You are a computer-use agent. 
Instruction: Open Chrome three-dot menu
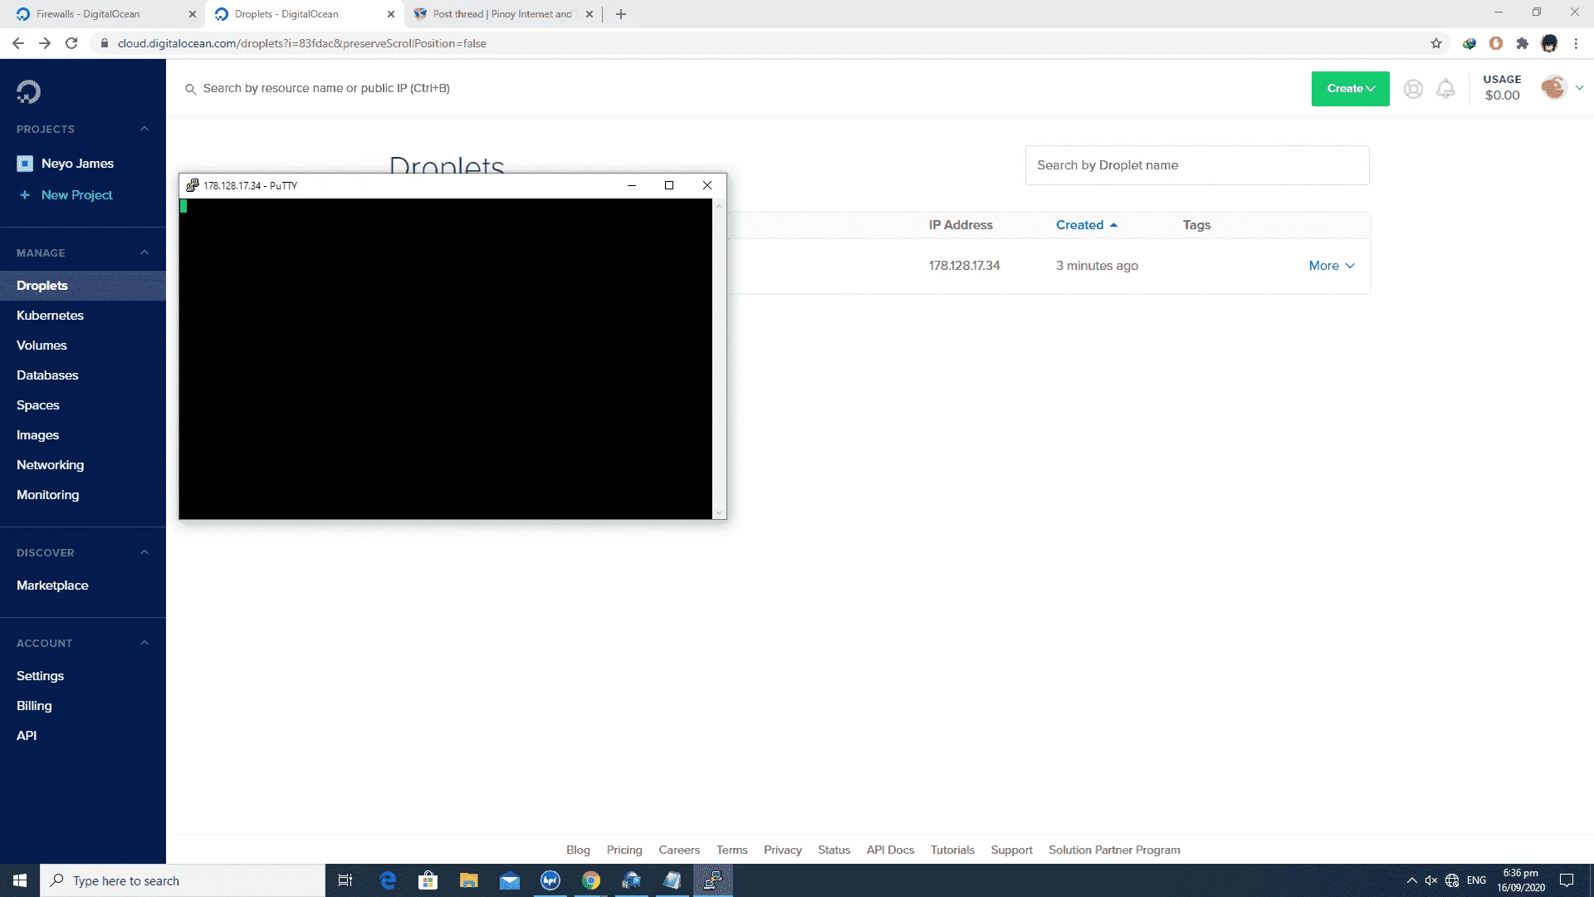pos(1576,43)
